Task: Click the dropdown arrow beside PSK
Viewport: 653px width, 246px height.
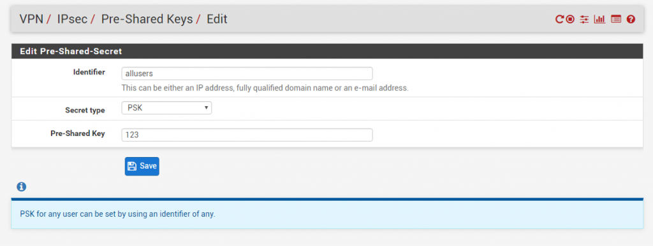Action: click(x=206, y=108)
